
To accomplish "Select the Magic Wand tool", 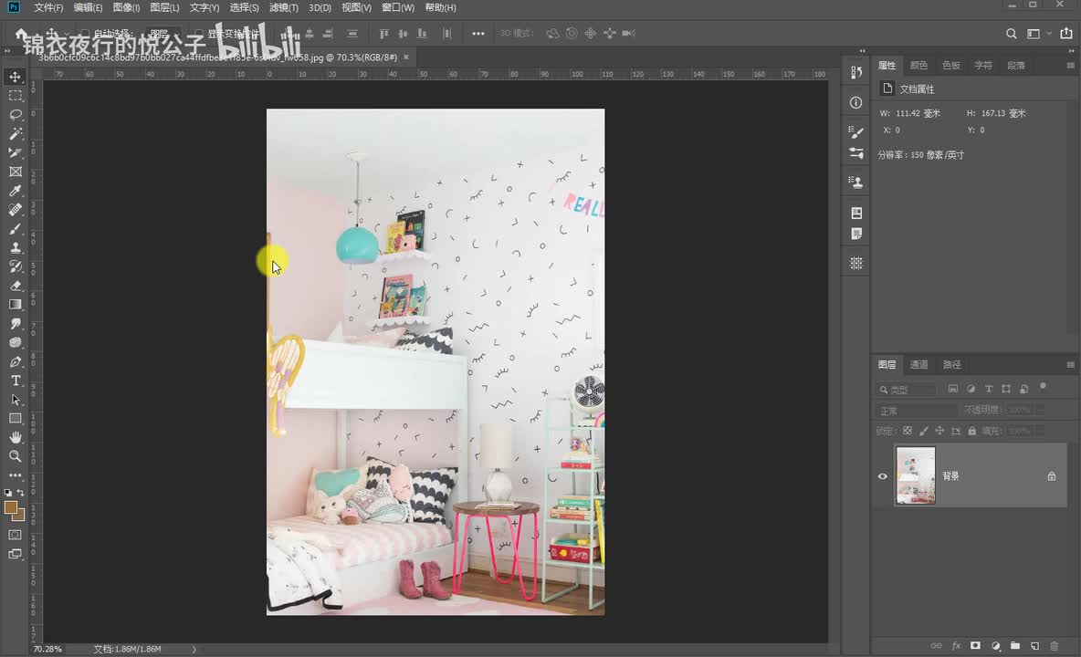I will (x=16, y=133).
